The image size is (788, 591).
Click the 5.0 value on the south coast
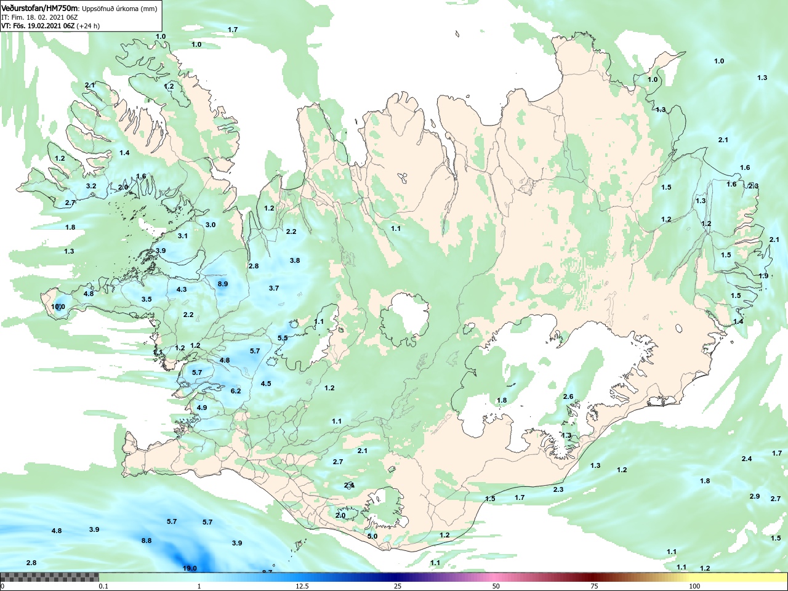pyautogui.click(x=372, y=536)
